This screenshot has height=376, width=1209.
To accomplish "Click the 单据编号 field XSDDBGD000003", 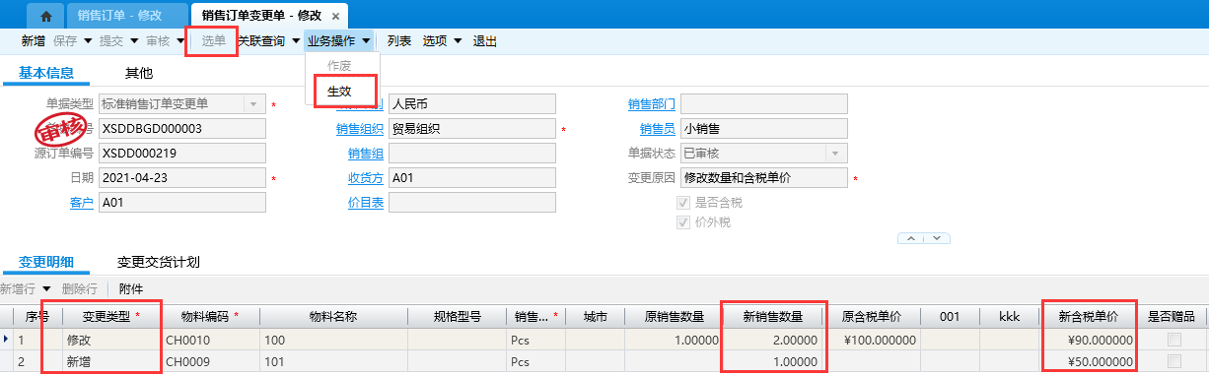I will click(181, 129).
